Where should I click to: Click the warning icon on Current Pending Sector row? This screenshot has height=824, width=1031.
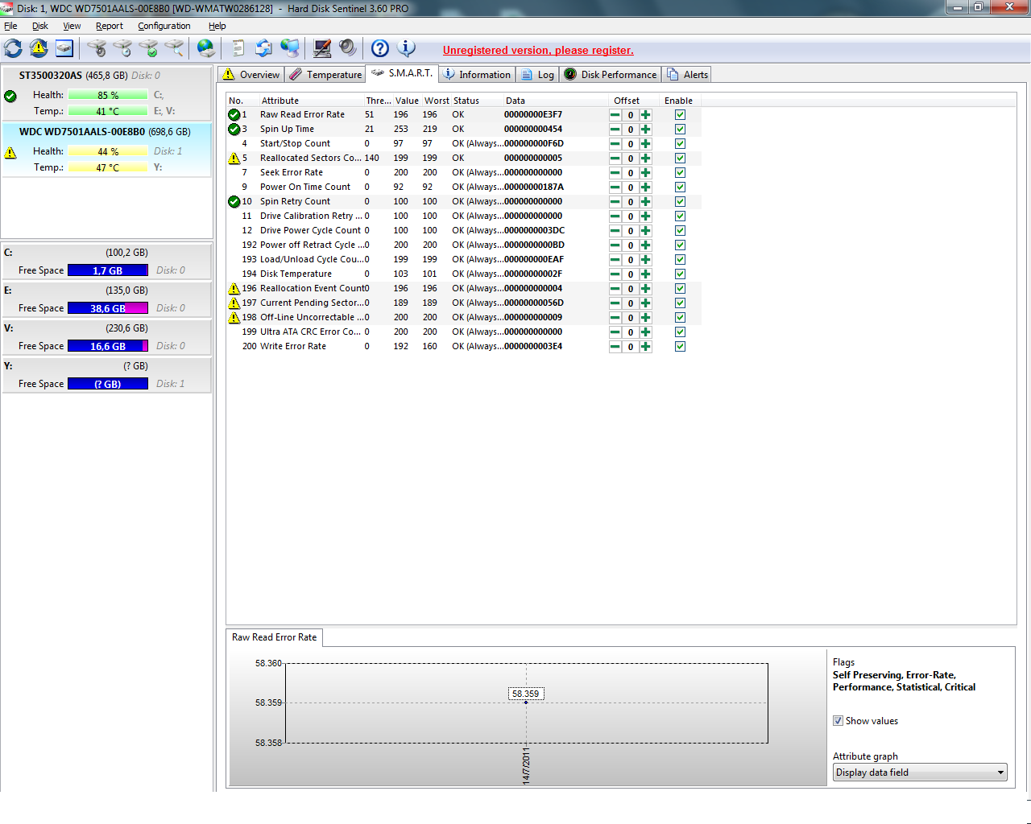pyautogui.click(x=234, y=303)
